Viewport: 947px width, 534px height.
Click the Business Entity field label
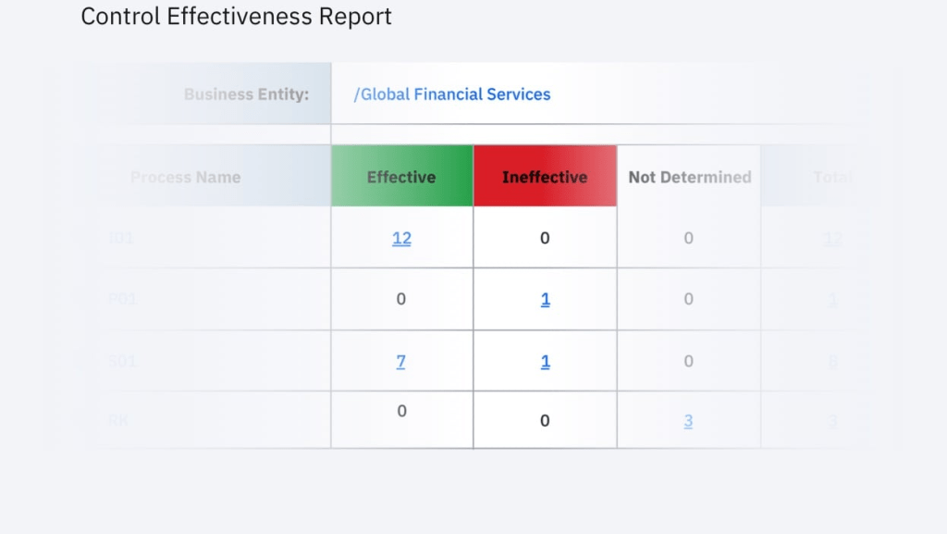[x=246, y=94]
